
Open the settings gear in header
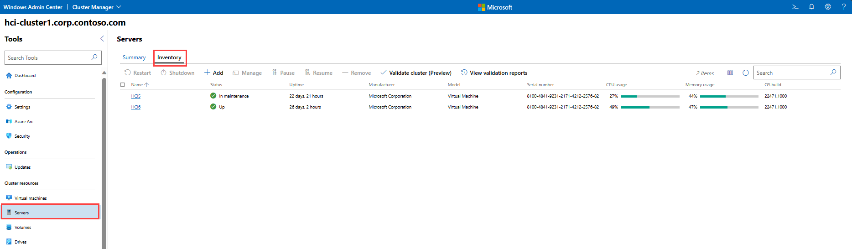827,7
